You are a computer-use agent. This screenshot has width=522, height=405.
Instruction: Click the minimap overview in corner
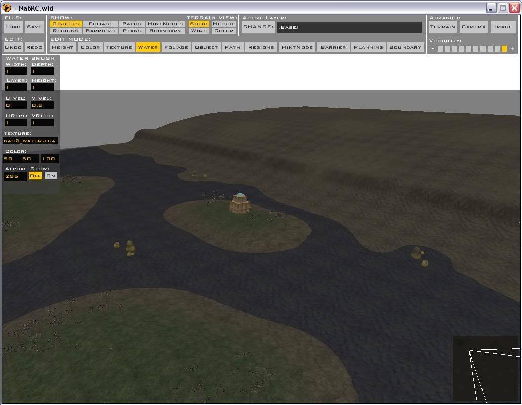click(x=487, y=369)
